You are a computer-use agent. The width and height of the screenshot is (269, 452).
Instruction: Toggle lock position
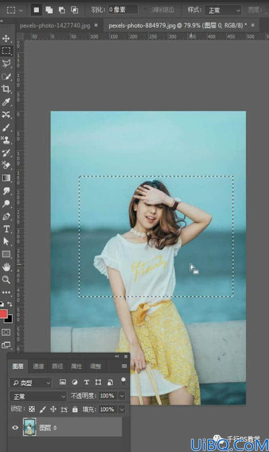53,409
